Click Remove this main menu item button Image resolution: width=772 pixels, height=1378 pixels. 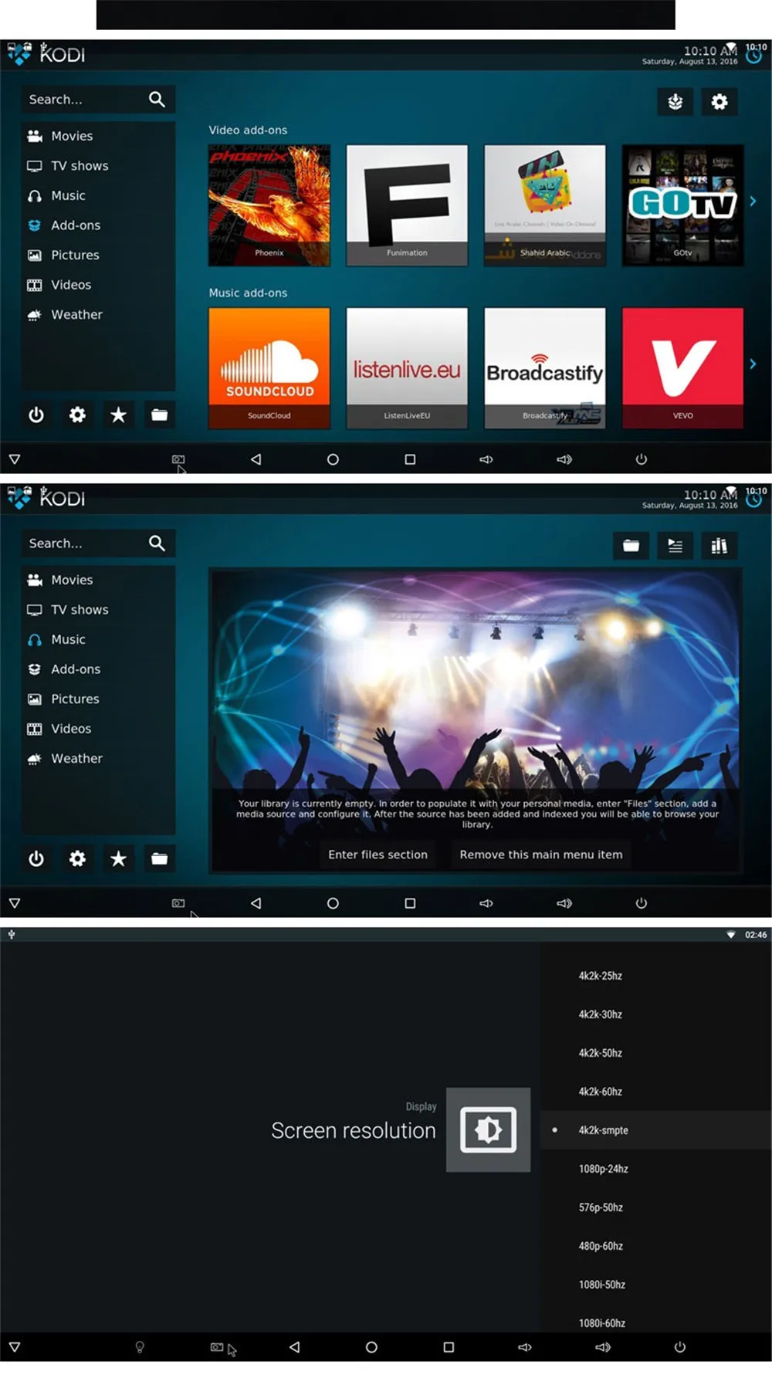[x=541, y=855]
